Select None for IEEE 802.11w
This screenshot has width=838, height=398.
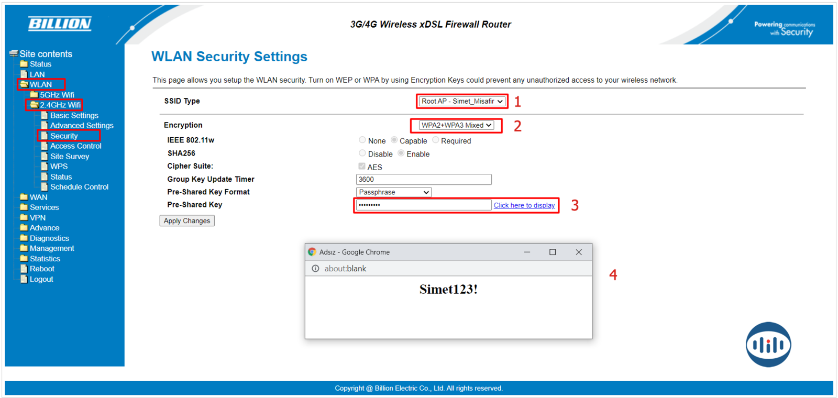click(x=362, y=140)
